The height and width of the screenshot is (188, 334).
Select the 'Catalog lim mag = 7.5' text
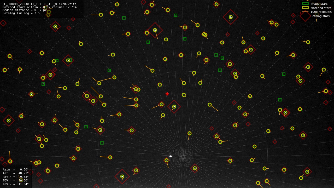[x=21, y=13]
